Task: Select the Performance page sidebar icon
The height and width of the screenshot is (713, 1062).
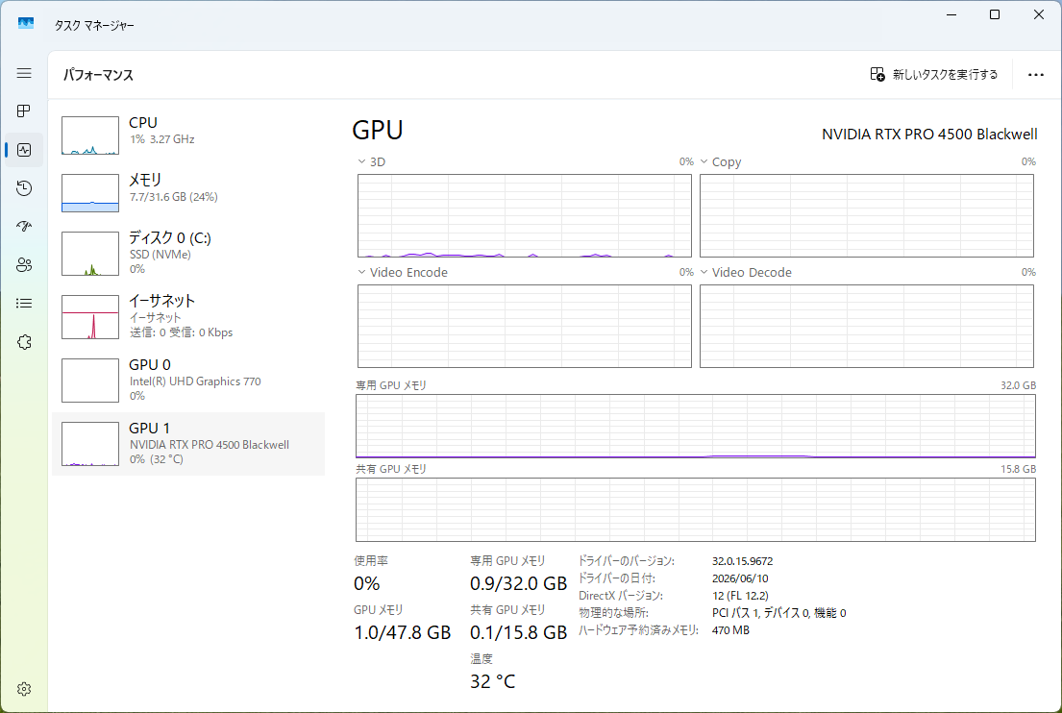Action: point(24,150)
